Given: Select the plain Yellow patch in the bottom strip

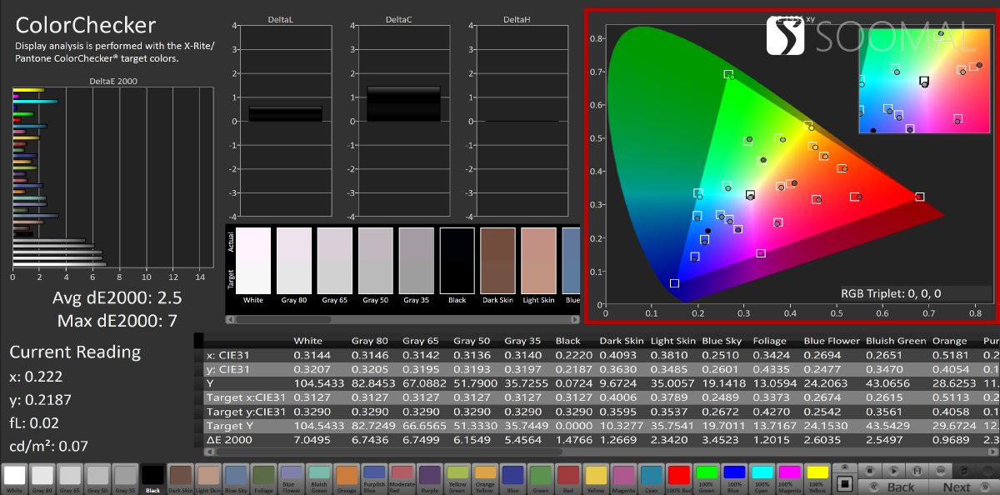Looking at the screenshot, I should pos(596,477).
